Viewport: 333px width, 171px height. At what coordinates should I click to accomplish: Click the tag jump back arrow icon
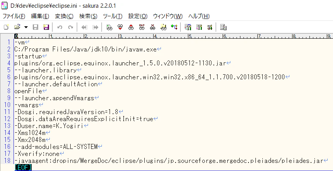85,27
